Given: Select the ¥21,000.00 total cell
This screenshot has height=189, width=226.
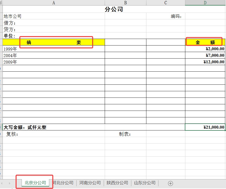Looking at the screenshot, I should [x=205, y=127].
